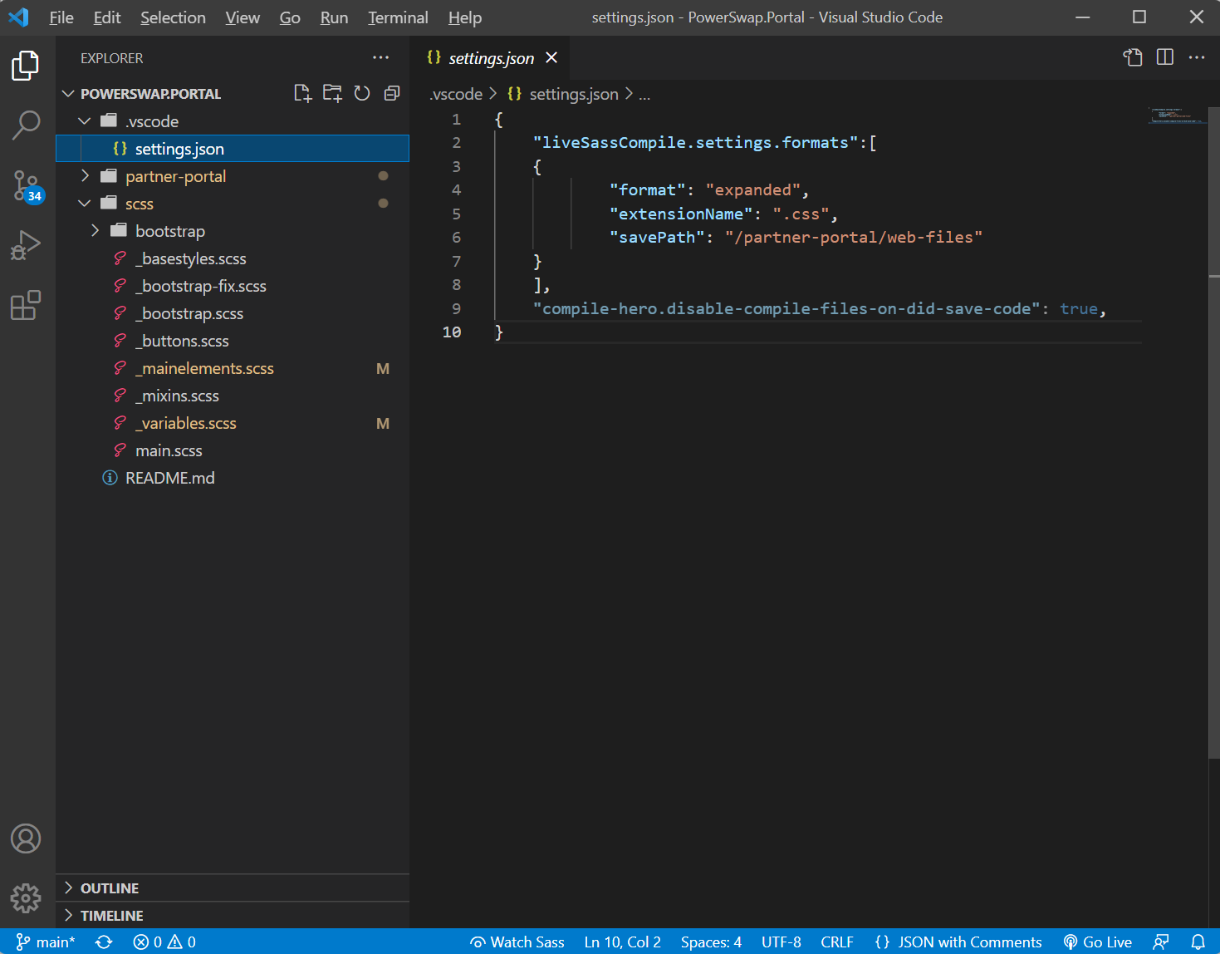Open the Explorer view in activity bar
The height and width of the screenshot is (954, 1220).
pos(26,66)
